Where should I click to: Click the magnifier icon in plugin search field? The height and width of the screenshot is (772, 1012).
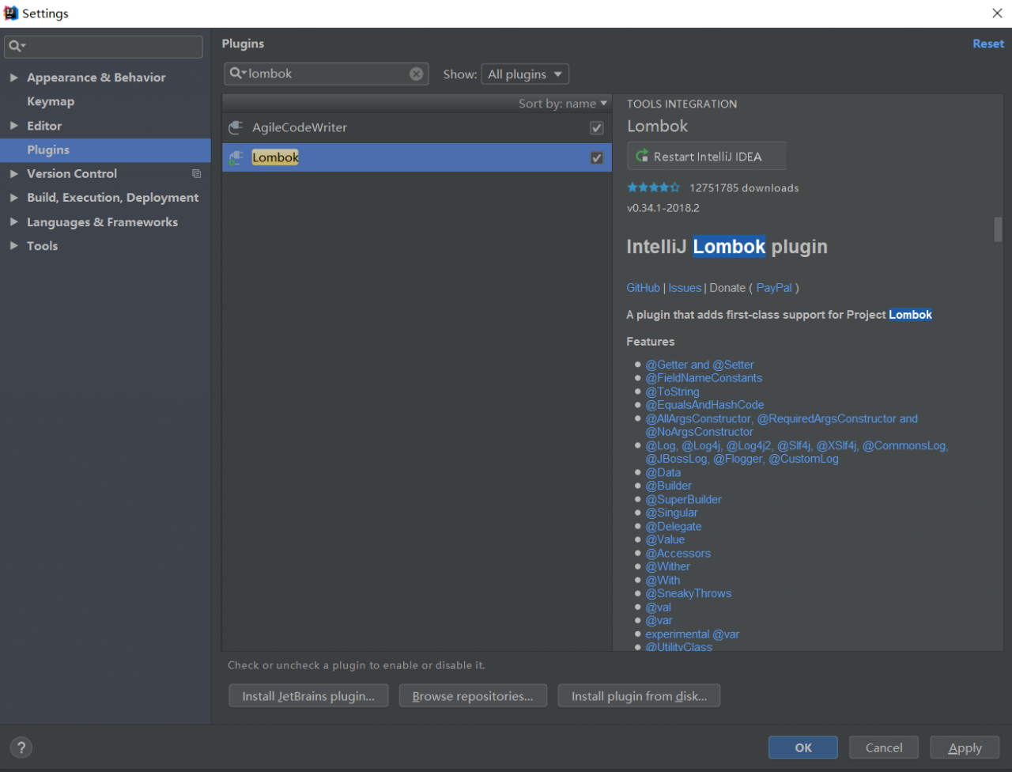point(236,74)
